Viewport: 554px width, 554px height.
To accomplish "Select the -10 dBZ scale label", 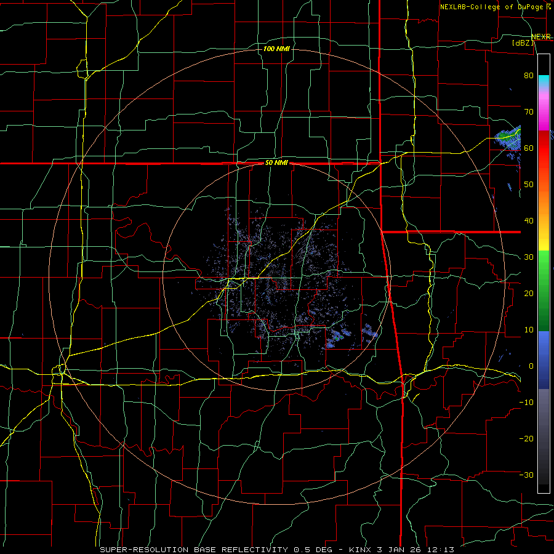I will pos(526,403).
